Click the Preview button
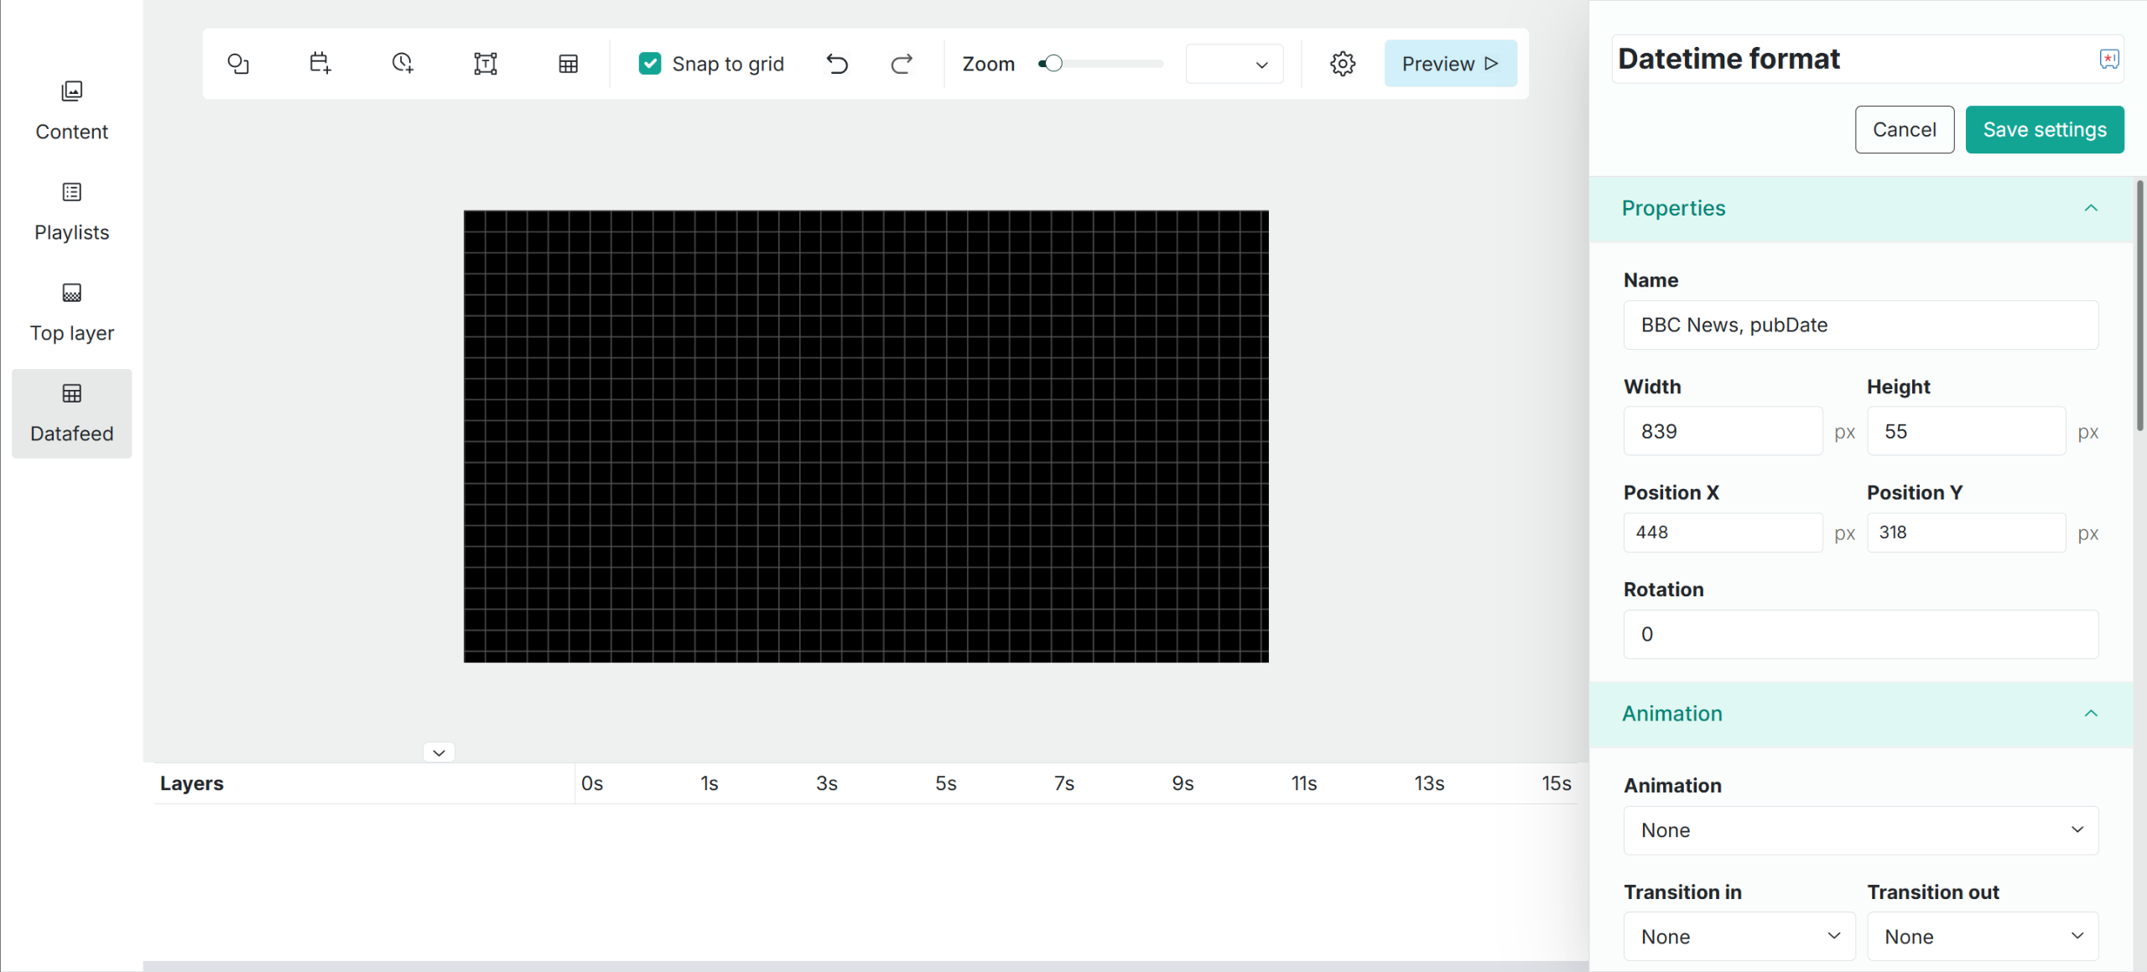This screenshot has height=972, width=2147. tap(1450, 64)
